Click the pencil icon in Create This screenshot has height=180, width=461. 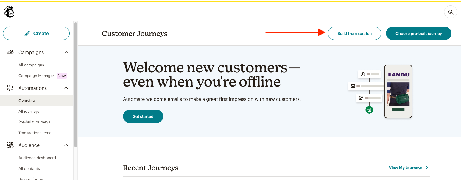tap(27, 33)
